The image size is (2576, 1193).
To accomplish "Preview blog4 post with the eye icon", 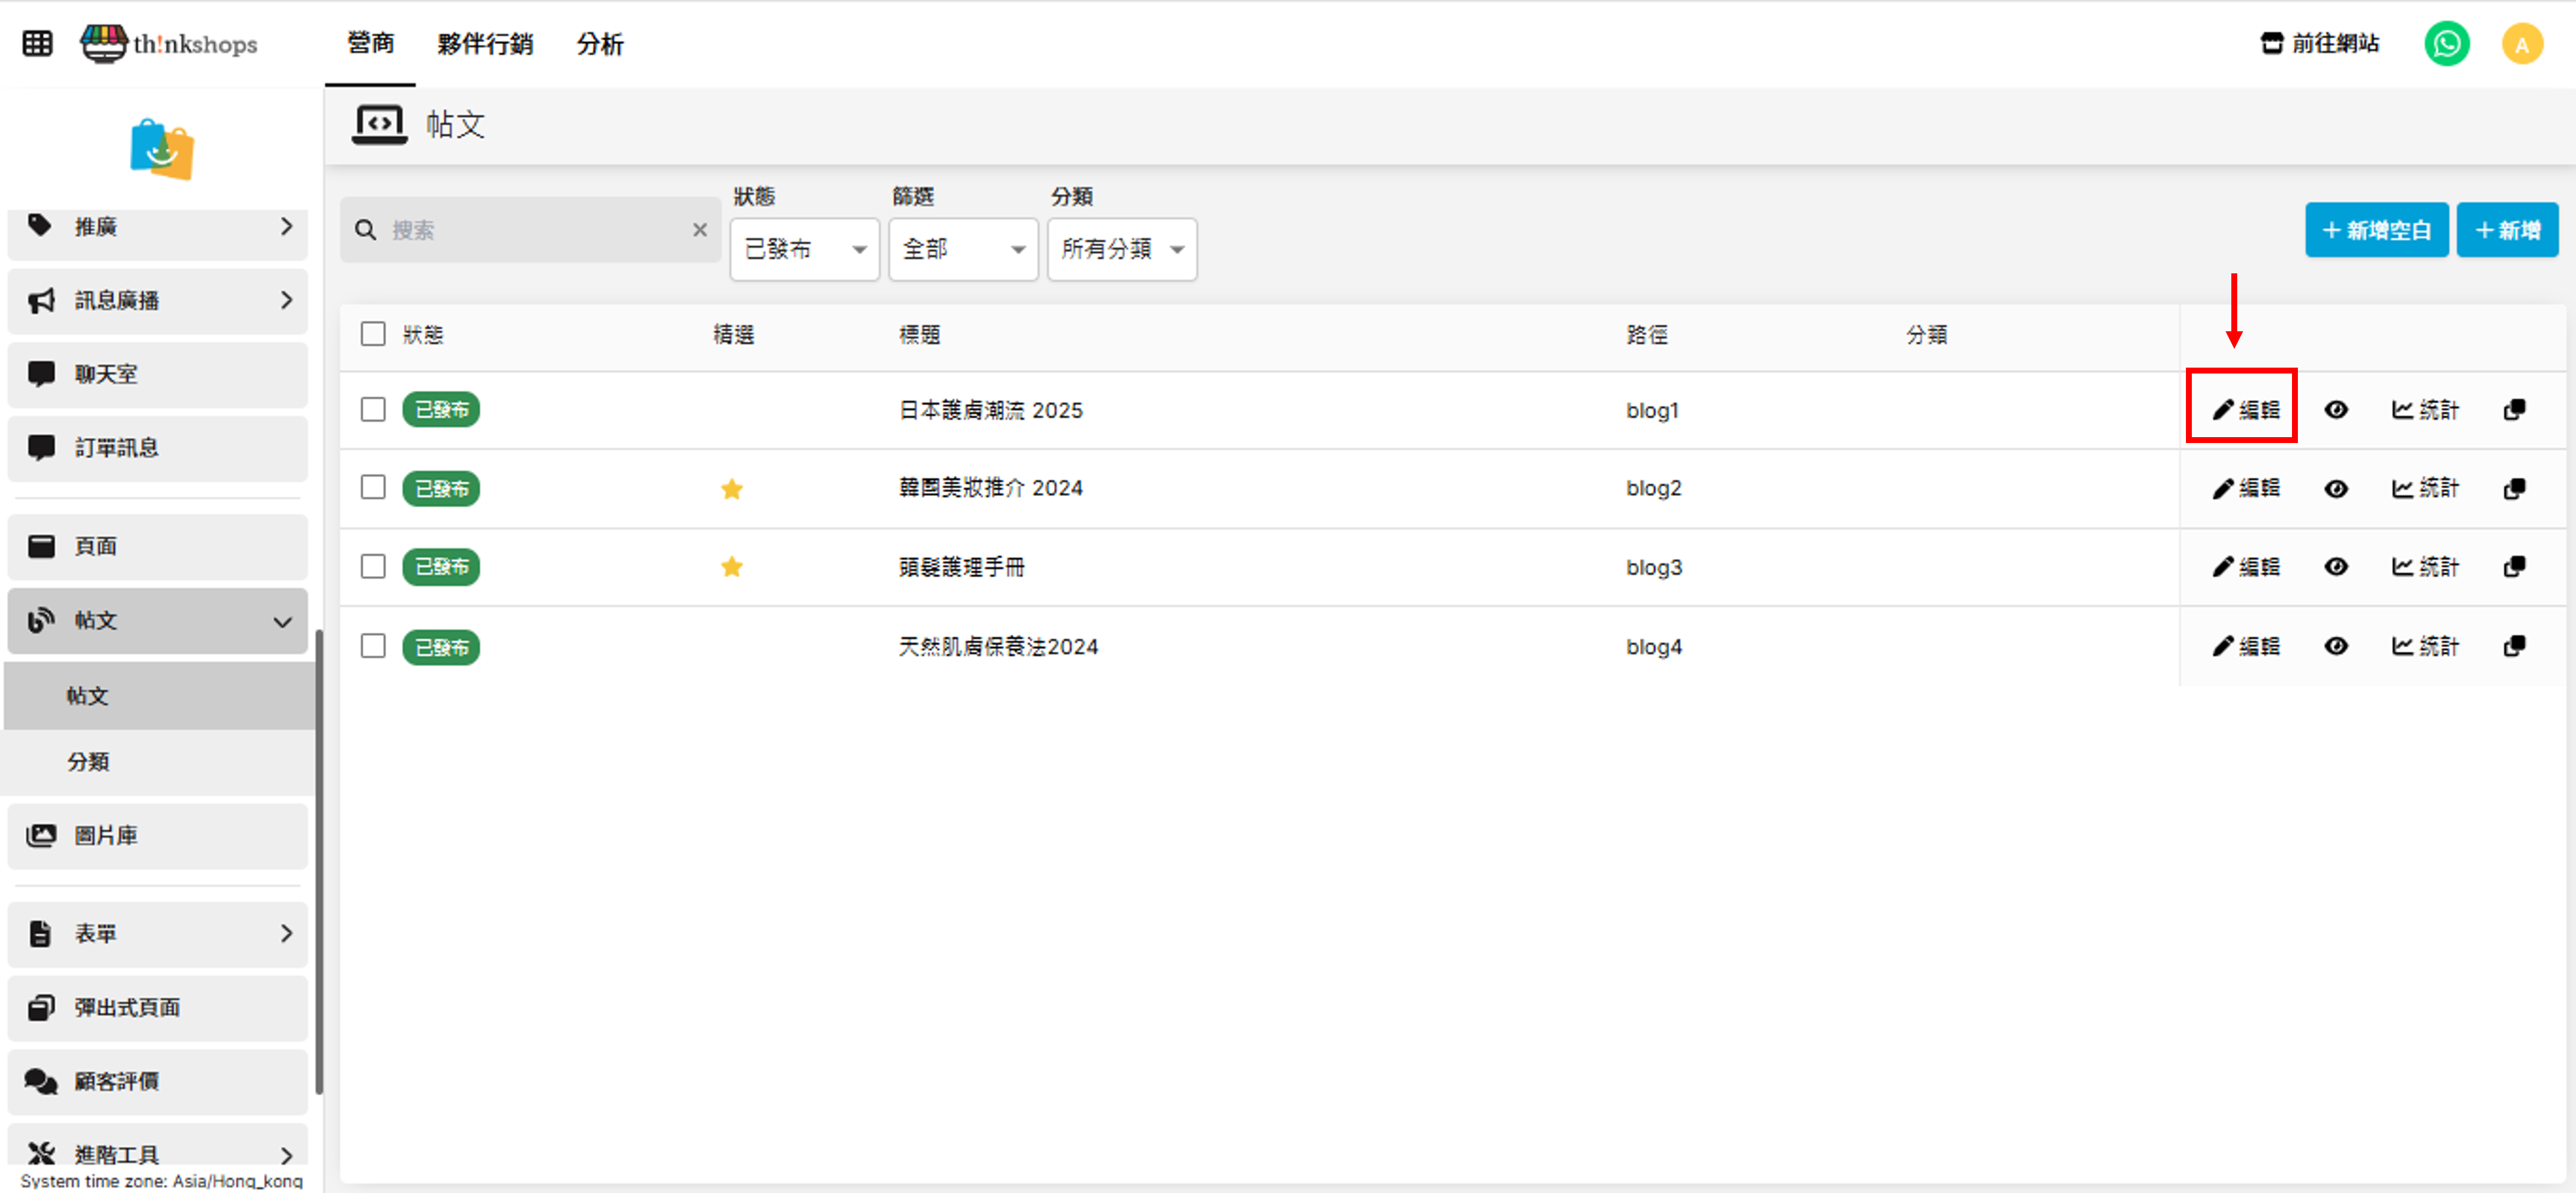I will tap(2336, 647).
